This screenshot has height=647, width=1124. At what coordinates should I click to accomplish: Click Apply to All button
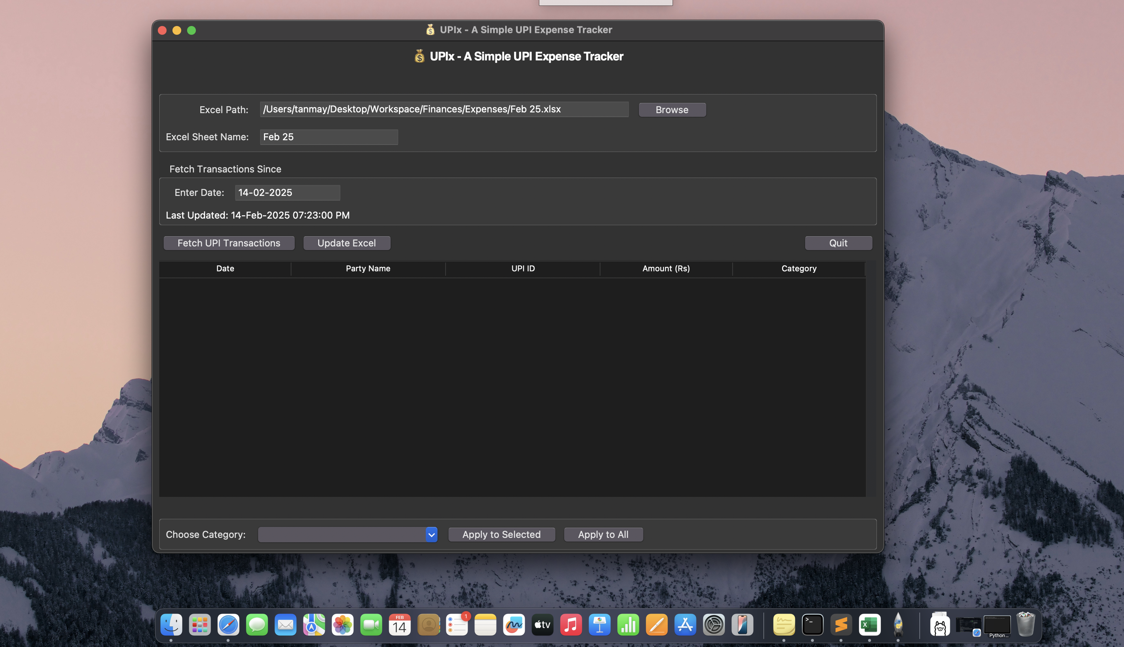[x=603, y=535]
